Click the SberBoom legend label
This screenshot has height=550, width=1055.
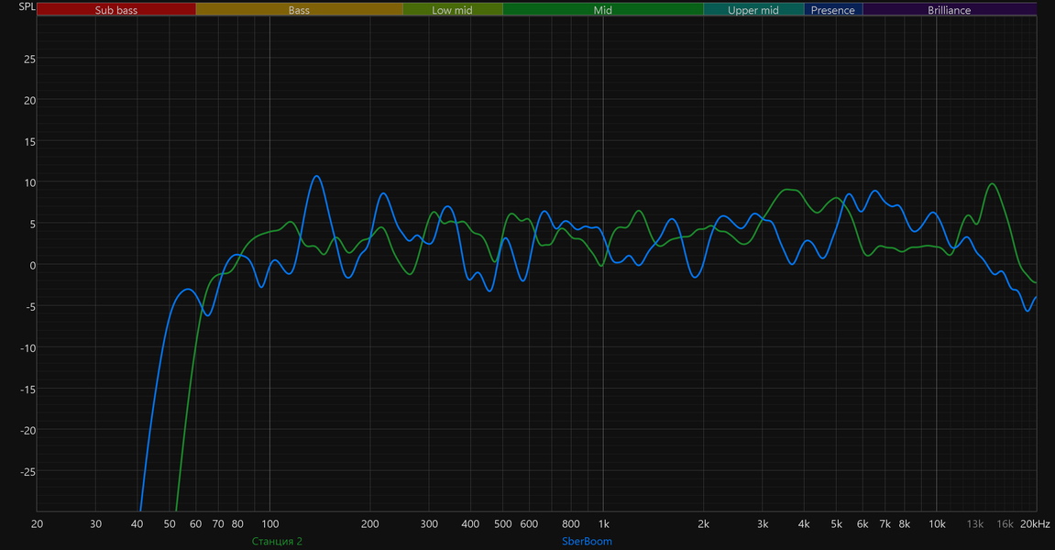(x=587, y=541)
